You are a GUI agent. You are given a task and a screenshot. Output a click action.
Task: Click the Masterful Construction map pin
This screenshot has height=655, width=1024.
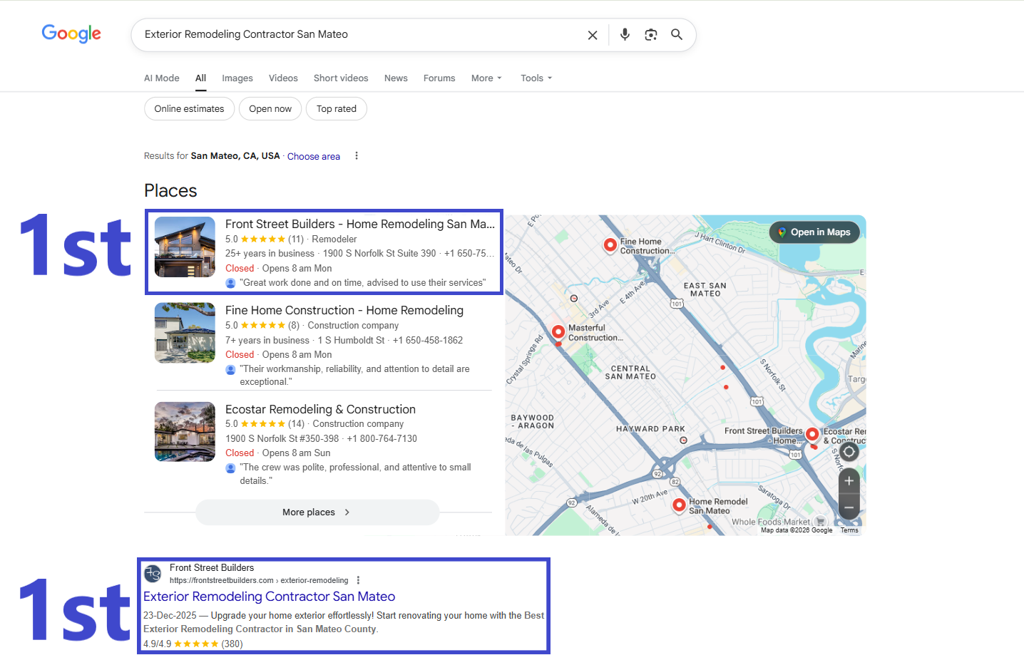pos(558,332)
